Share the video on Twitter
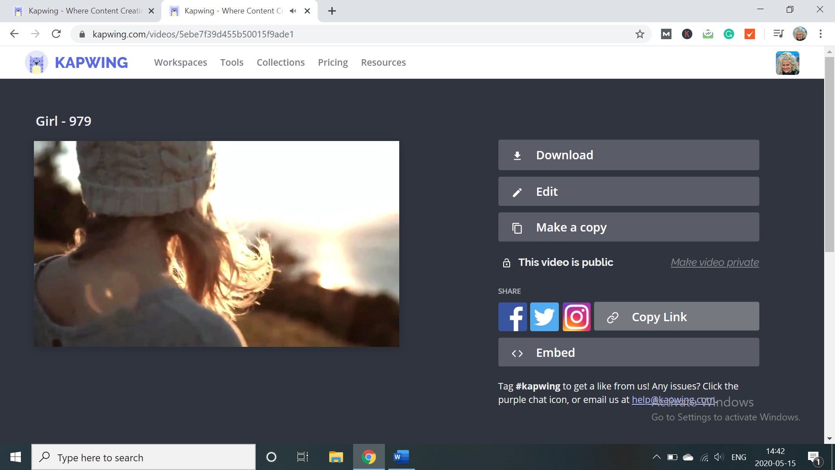The width and height of the screenshot is (835, 470). point(544,317)
